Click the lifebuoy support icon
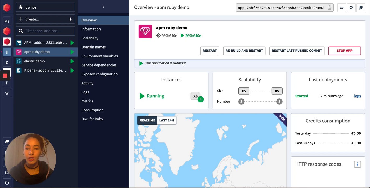 point(7,173)
